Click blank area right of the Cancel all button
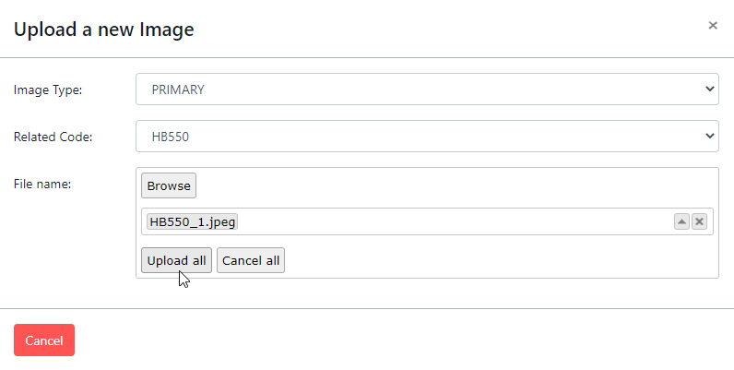The width and height of the screenshot is (734, 370). 498,260
